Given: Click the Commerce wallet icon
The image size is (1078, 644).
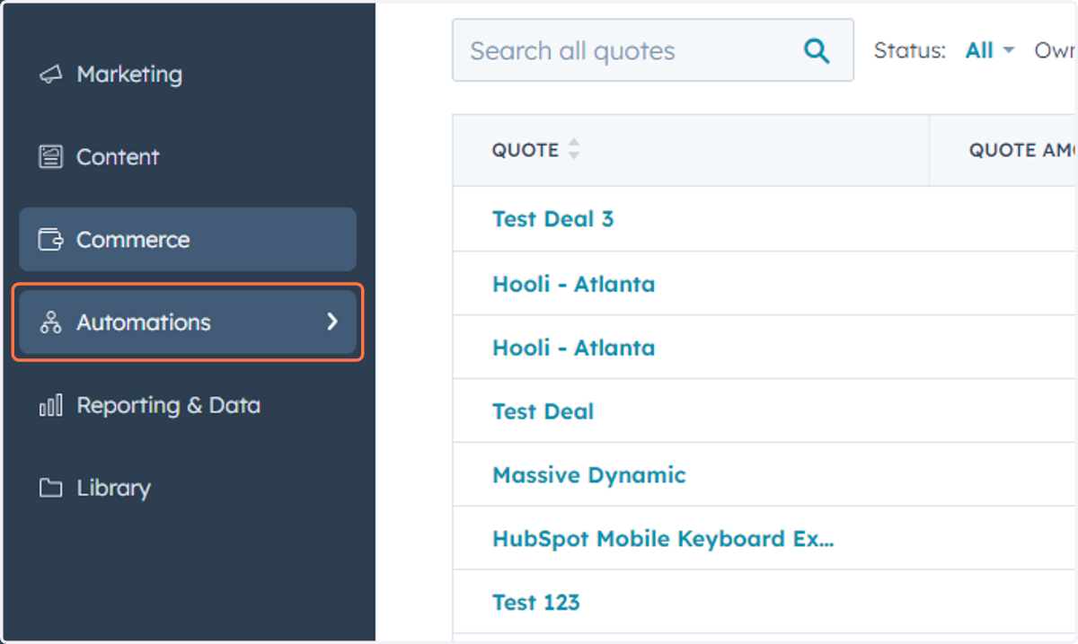Looking at the screenshot, I should pos(50,240).
